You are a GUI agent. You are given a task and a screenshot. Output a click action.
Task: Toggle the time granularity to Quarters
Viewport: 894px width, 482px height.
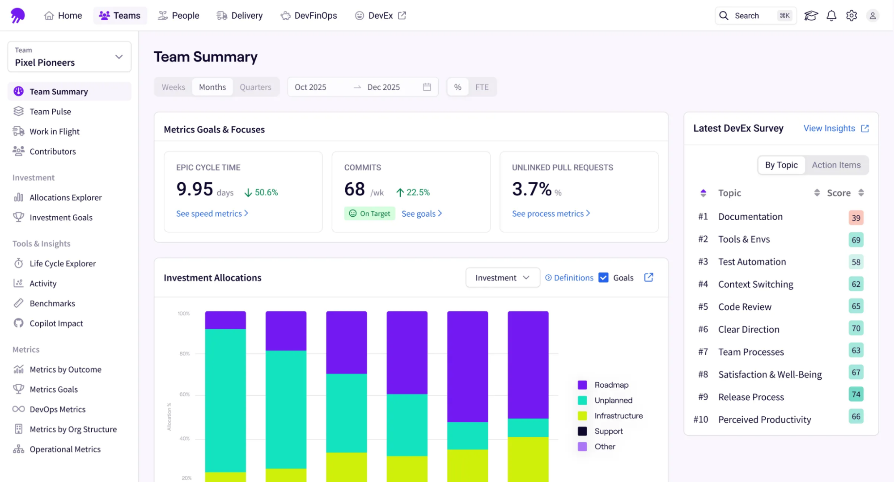coord(255,87)
